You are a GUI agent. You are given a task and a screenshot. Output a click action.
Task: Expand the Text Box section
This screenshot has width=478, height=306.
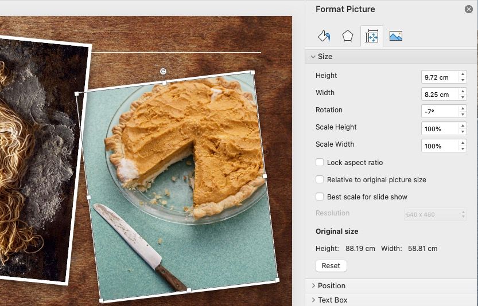[x=313, y=300]
